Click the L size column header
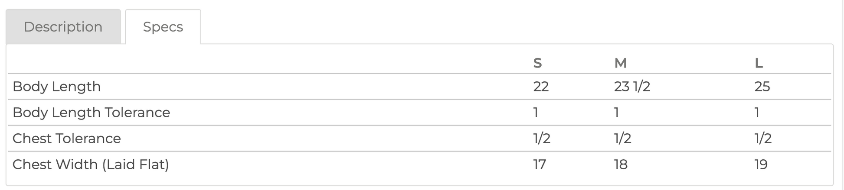 click(x=759, y=63)
